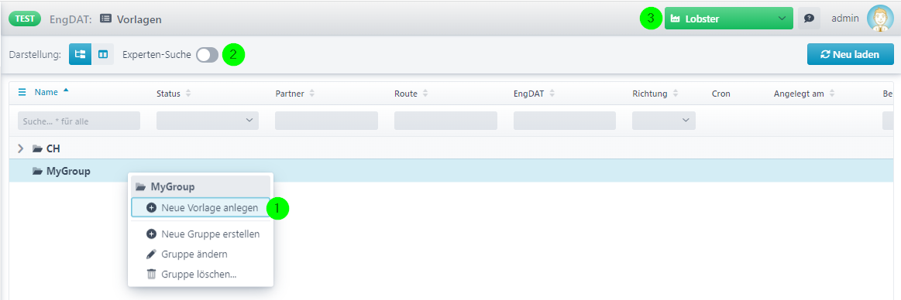
Task: Expand the CH group folder
Action: (21, 148)
